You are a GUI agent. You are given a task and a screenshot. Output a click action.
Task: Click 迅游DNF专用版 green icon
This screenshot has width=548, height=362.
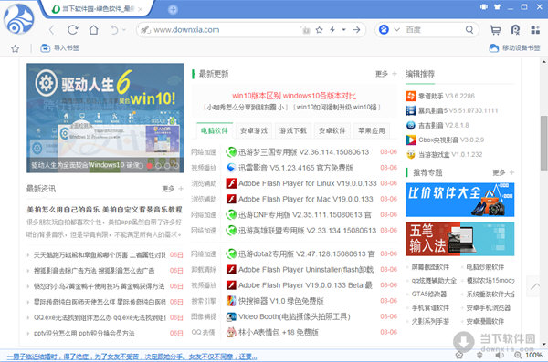click(x=231, y=214)
